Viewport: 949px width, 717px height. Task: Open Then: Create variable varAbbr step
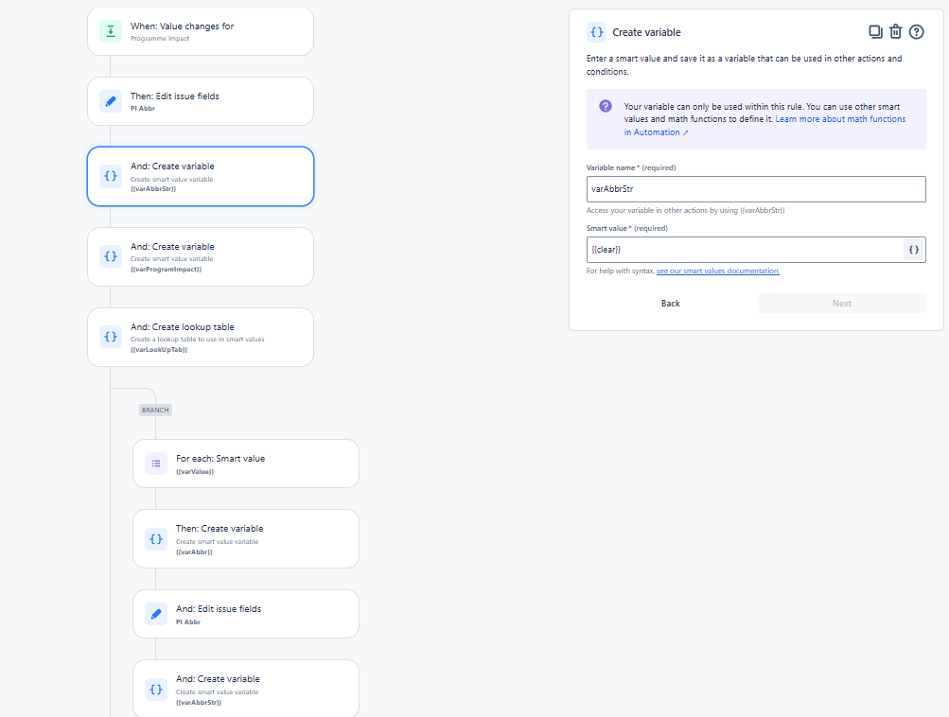coord(246,538)
